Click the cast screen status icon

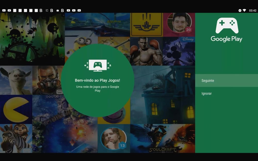47,11
